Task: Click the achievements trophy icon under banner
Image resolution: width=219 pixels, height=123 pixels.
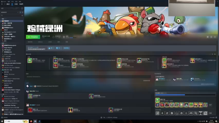Action: 64,37
